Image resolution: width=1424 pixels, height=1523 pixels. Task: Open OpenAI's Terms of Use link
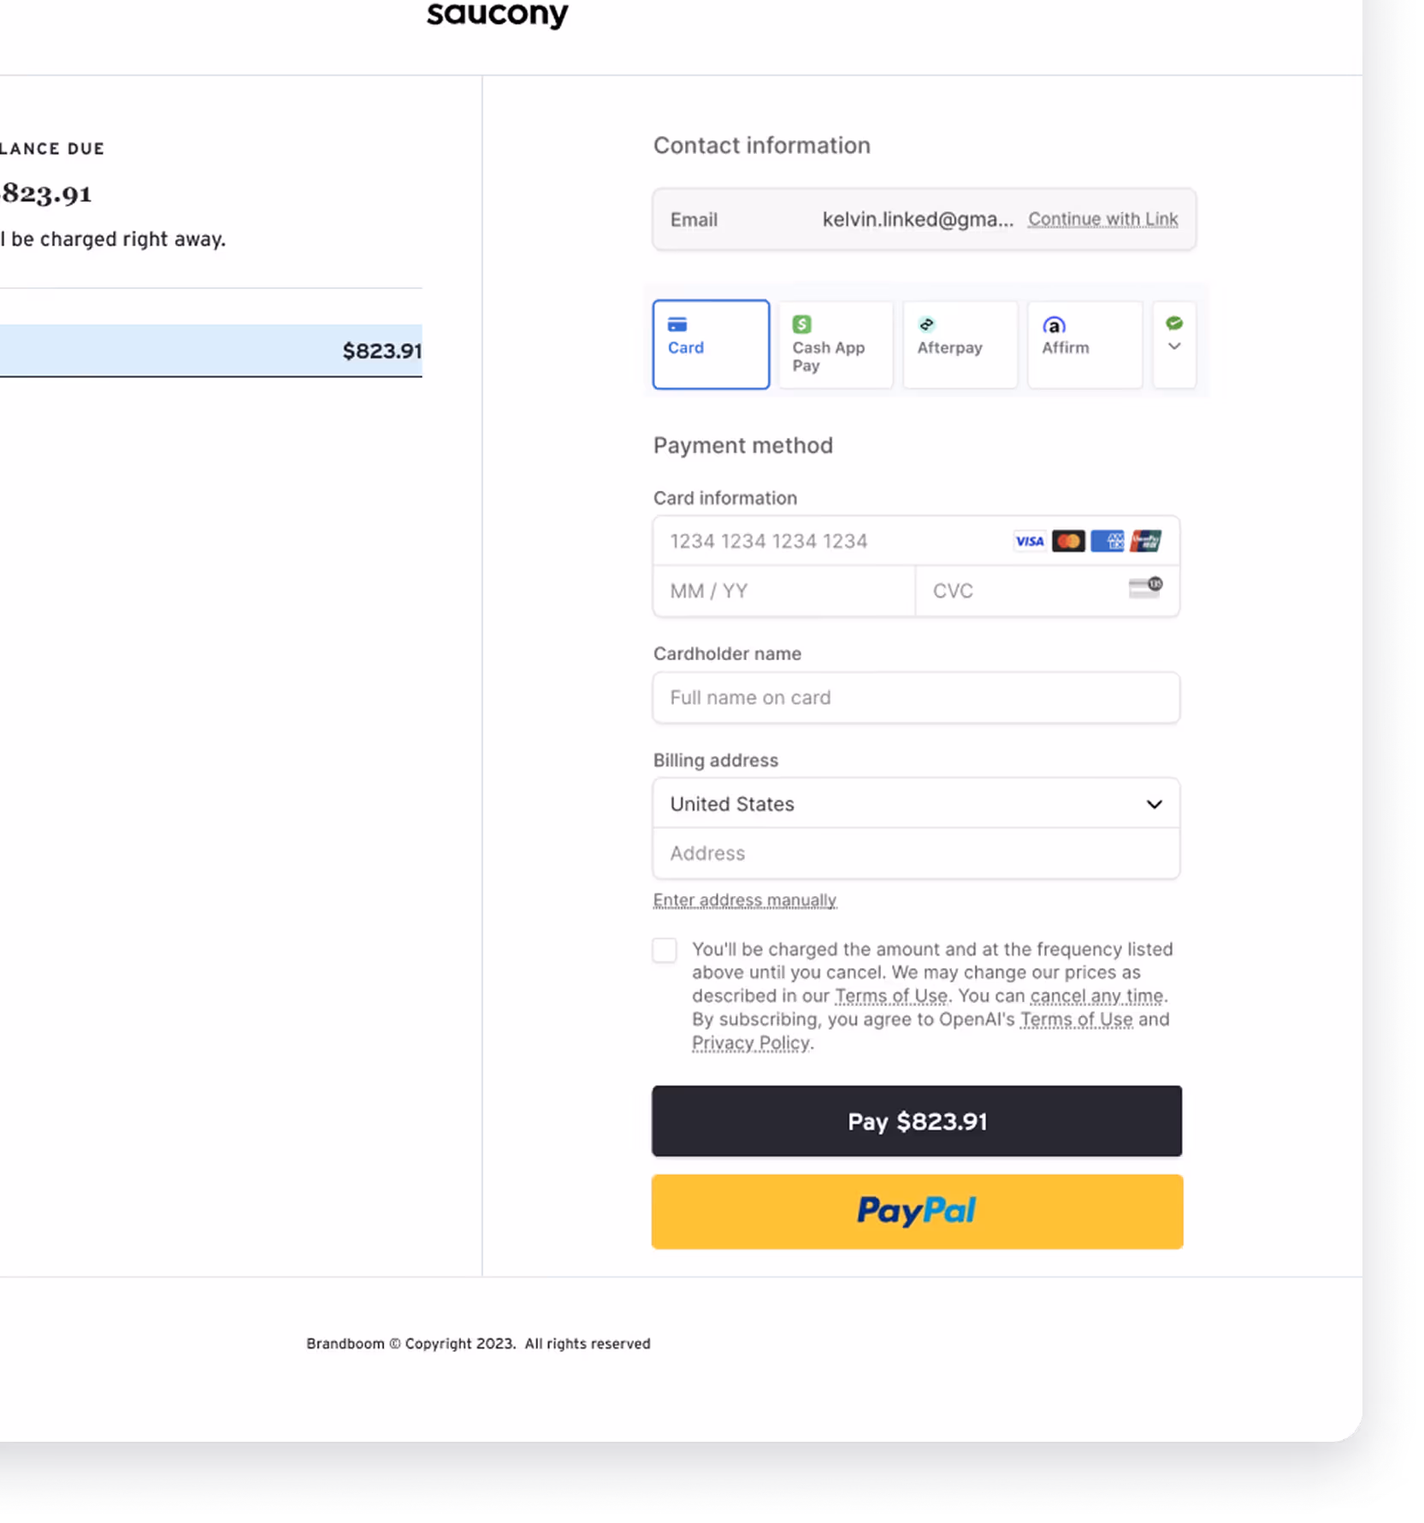[1076, 1019]
